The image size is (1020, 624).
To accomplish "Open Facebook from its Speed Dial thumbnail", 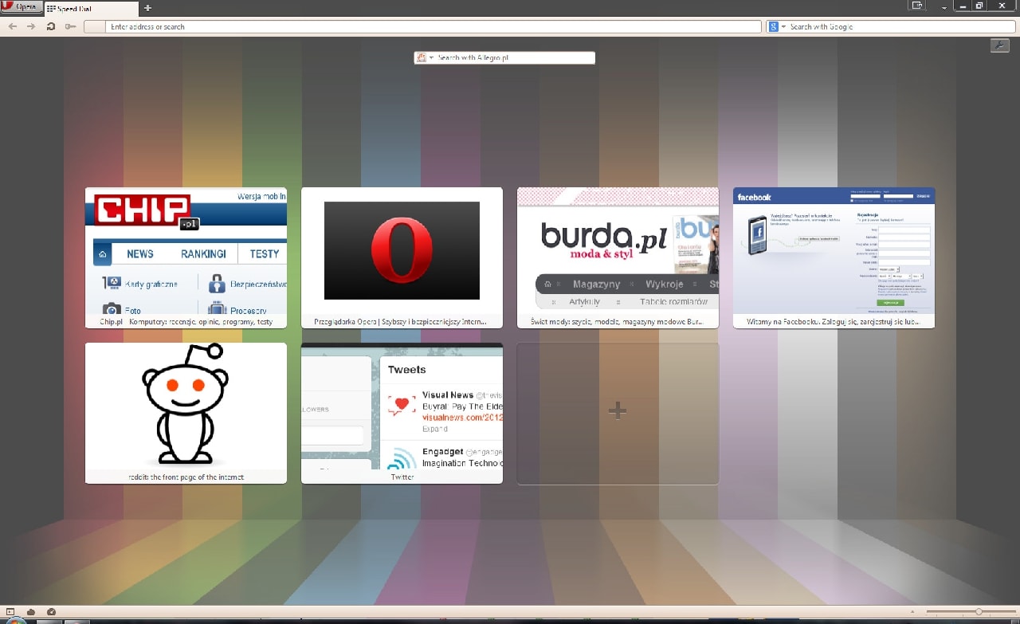I will pyautogui.click(x=834, y=257).
